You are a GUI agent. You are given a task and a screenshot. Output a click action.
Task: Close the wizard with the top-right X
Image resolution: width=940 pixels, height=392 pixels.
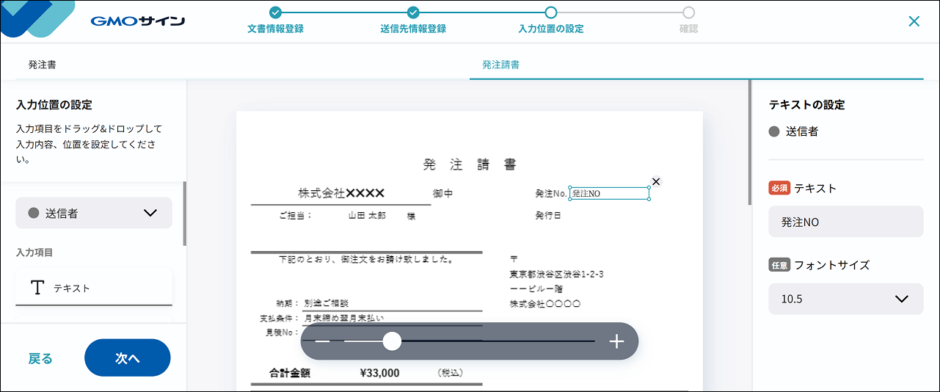pos(914,21)
